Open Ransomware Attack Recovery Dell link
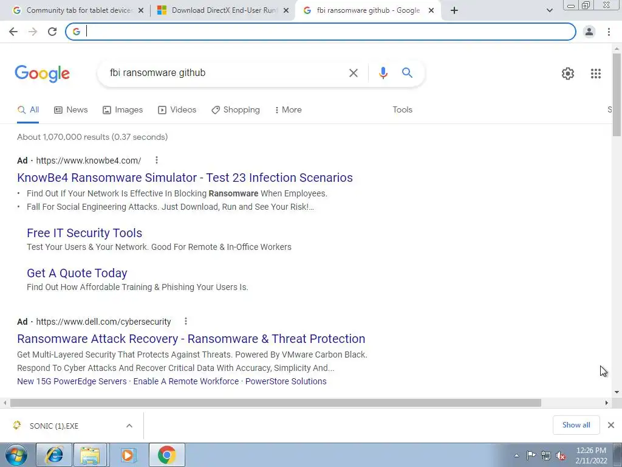Screen dimensions: 622x467 (x=191, y=339)
